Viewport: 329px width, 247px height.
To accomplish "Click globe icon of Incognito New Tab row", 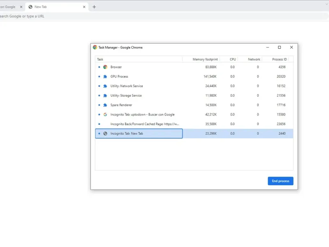I will tap(105, 133).
